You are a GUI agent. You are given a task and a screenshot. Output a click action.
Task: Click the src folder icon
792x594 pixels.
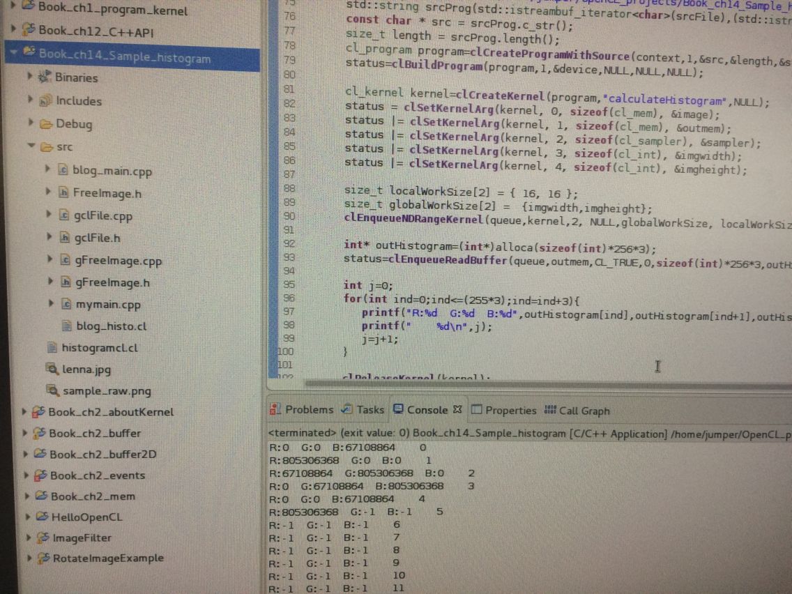point(47,147)
